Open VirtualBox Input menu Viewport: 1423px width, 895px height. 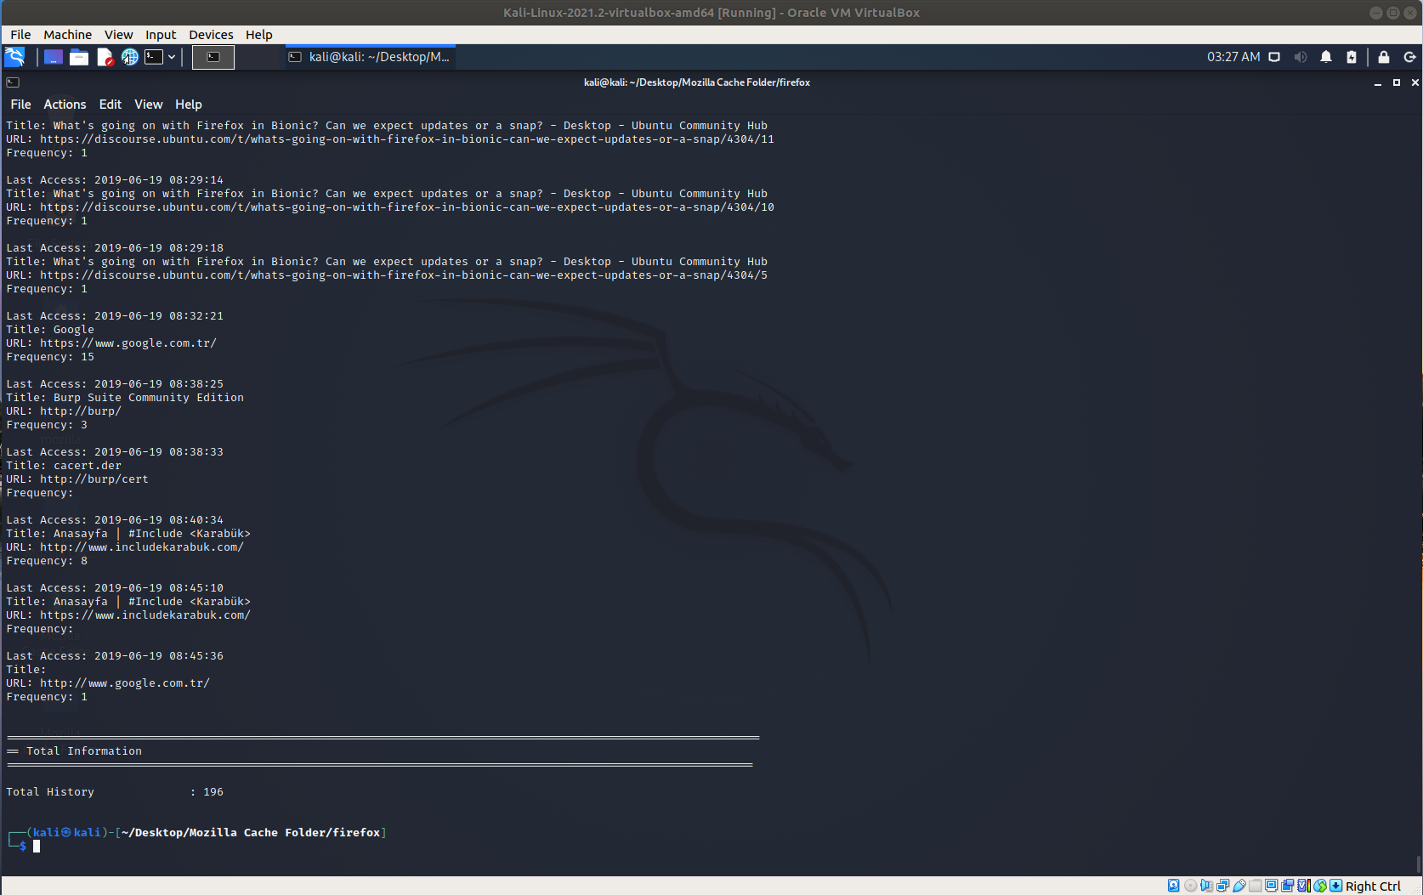[x=161, y=35]
